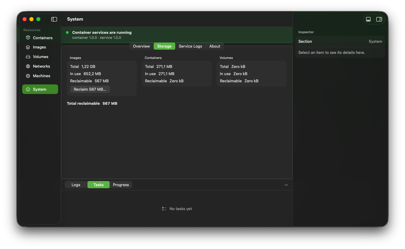Click the Images in use value 652,2 MB
The image size is (405, 249).
92,74
